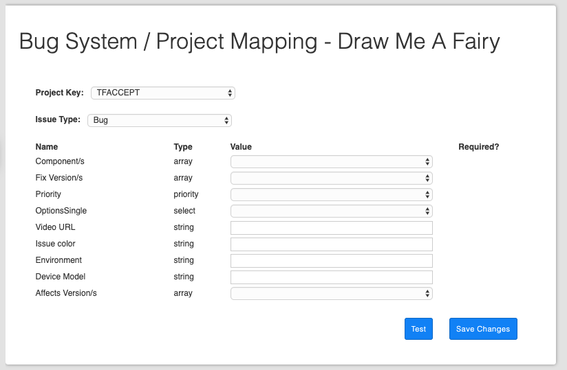Expand the Issue Type dropdown
This screenshot has width=567, height=370.
(160, 120)
